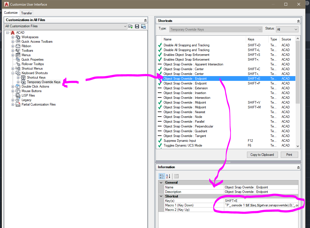The width and height of the screenshot is (310, 228).
Task: Open the display filters icon beside Save
Action: point(143,26)
